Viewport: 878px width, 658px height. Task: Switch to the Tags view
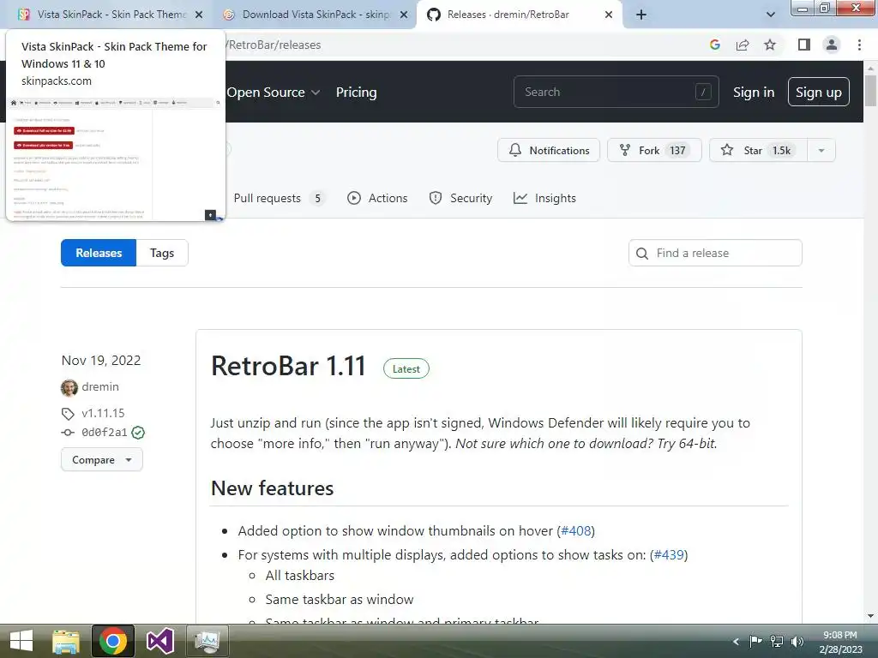tap(162, 253)
